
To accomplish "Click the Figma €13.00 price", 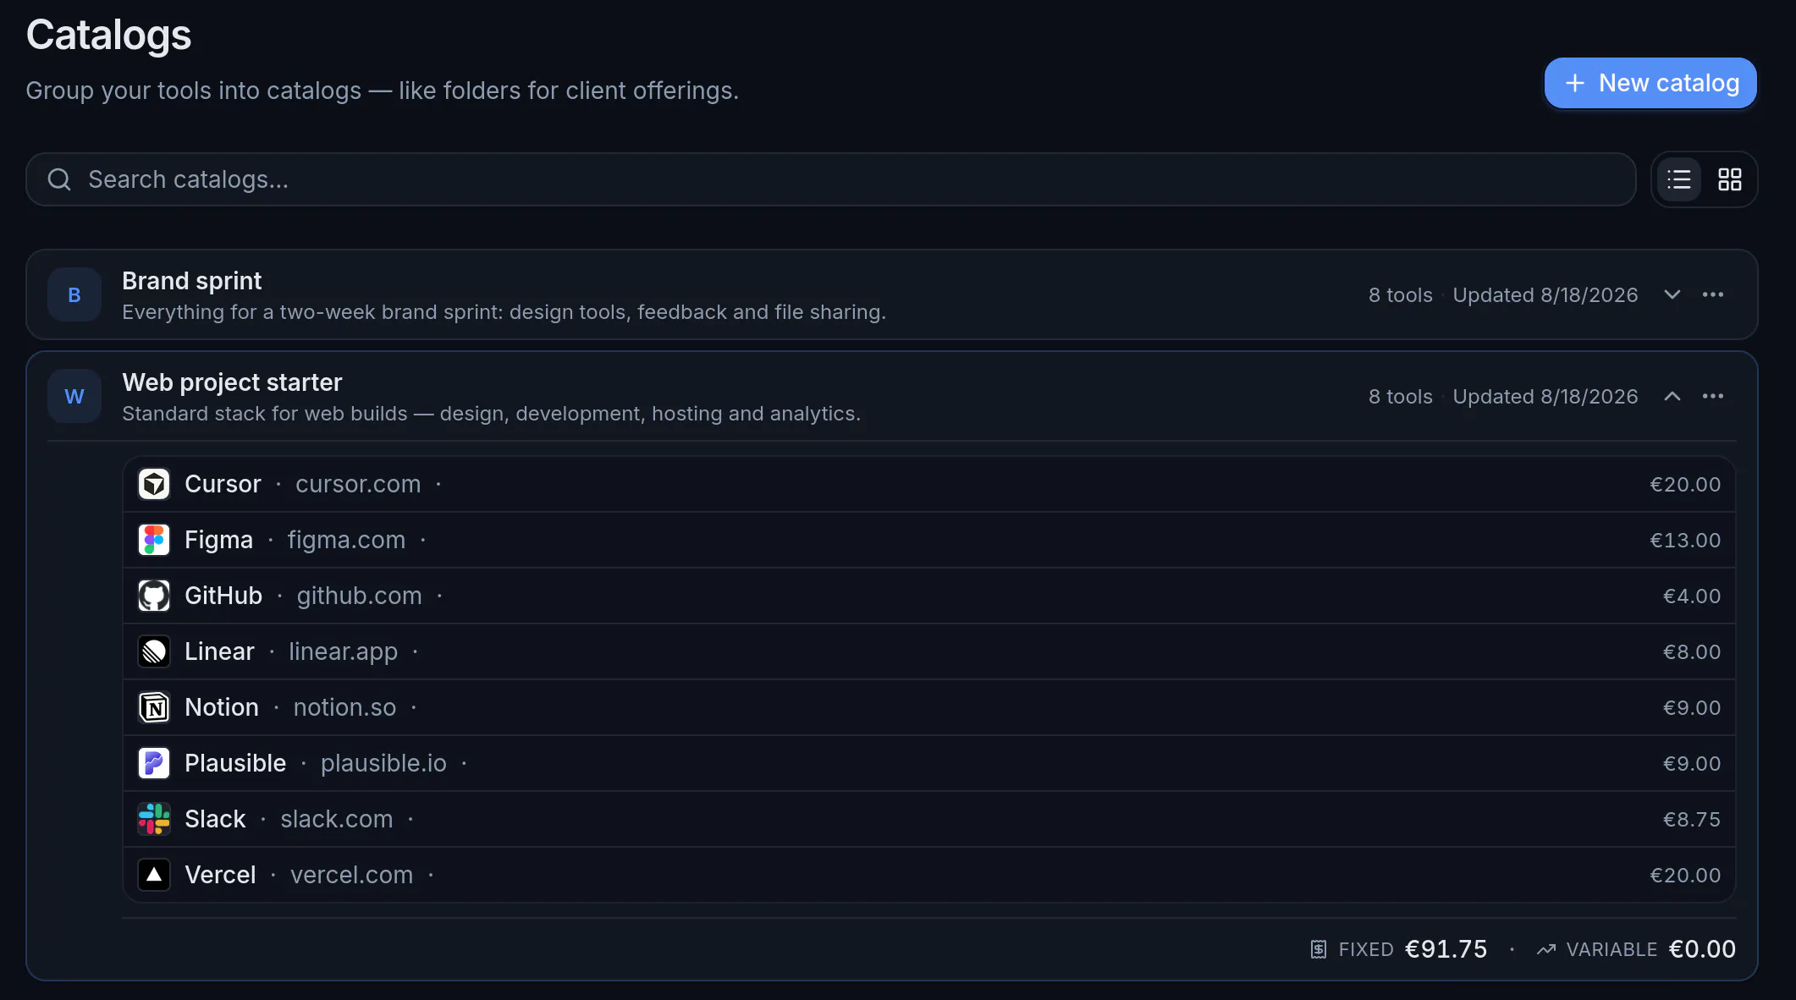I will click(1685, 540).
